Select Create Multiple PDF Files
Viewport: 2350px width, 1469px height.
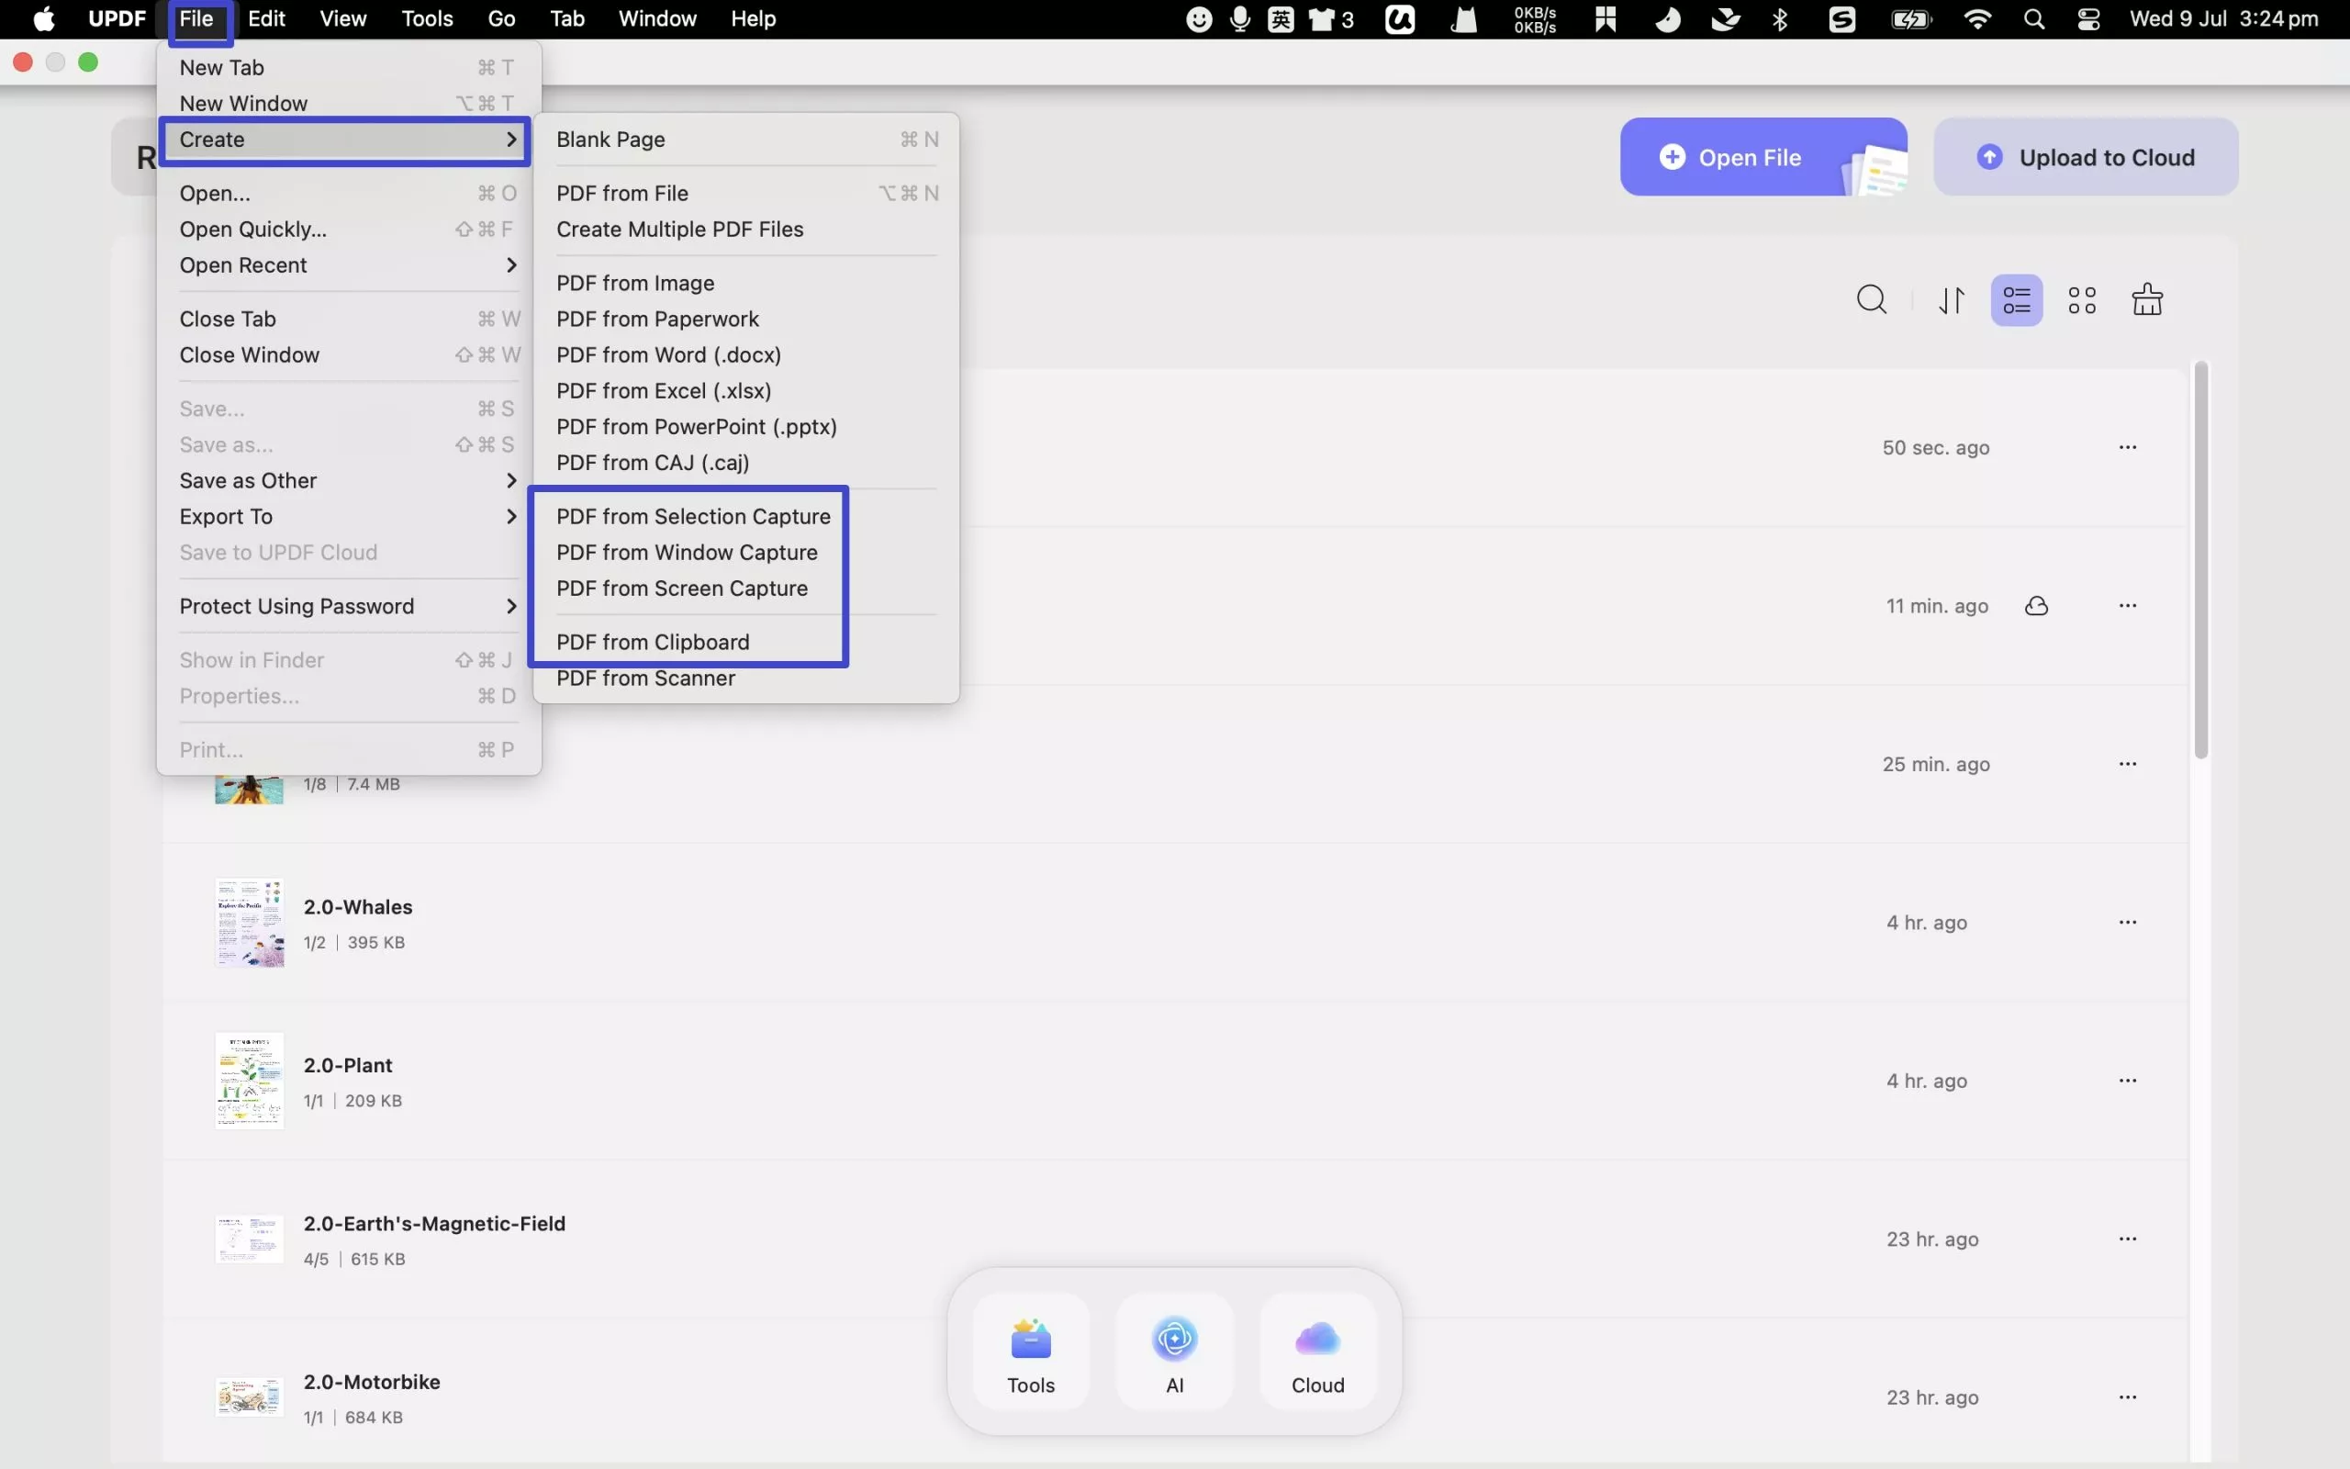point(745,230)
